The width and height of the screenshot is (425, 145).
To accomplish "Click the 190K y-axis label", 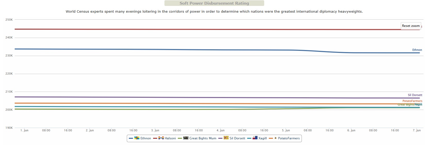I will 9,128.
